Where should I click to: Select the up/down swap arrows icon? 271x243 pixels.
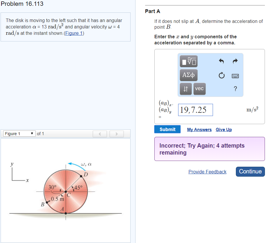point(186,89)
